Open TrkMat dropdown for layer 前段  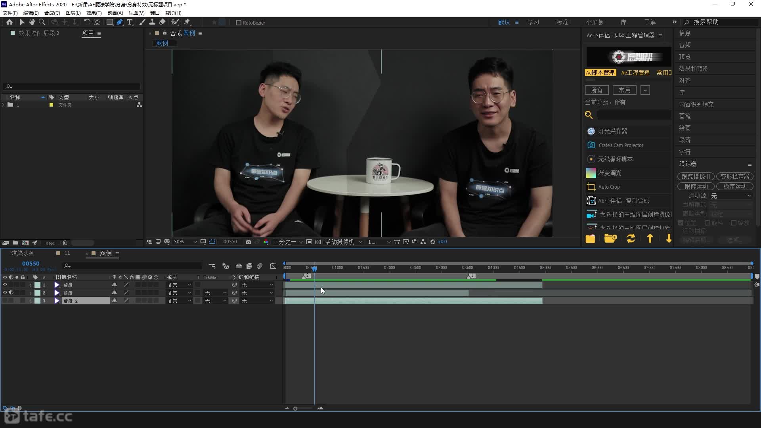point(215,293)
